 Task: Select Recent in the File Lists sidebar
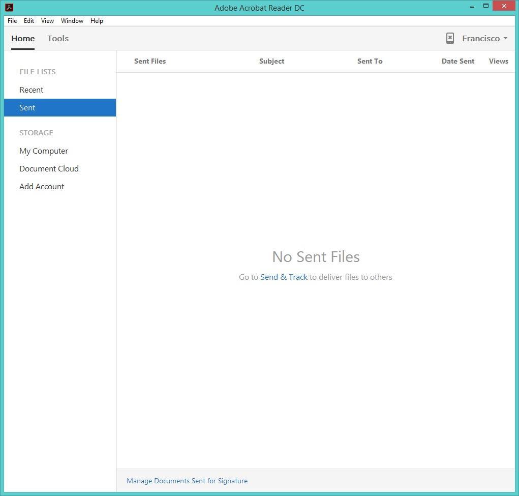tap(31, 90)
